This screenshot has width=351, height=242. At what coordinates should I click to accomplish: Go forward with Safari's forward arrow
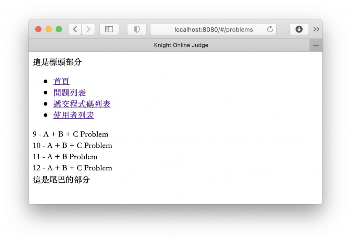coord(88,29)
